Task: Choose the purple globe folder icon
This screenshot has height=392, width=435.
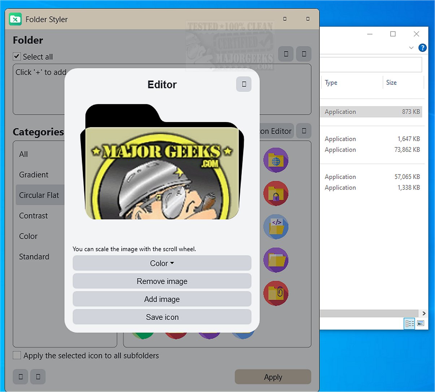Action: click(276, 160)
